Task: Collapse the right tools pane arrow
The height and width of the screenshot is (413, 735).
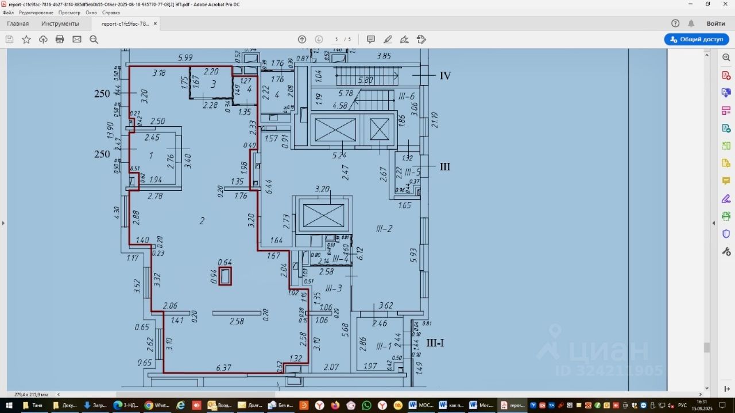Action: coord(714,223)
